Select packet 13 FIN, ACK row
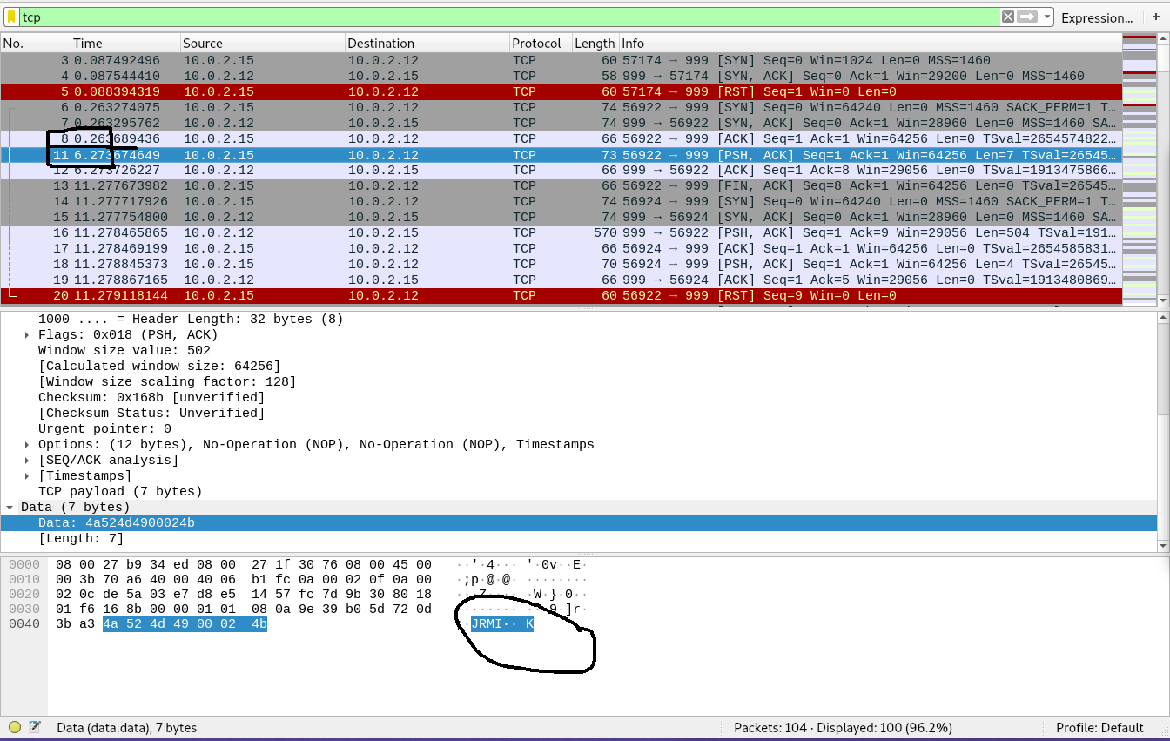This screenshot has height=741, width=1170. 561,185
